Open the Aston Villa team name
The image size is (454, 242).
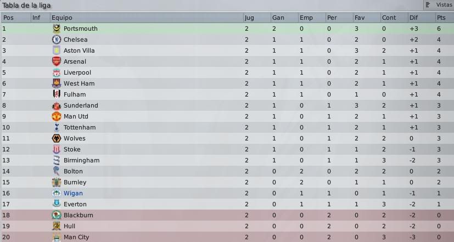tap(79, 50)
